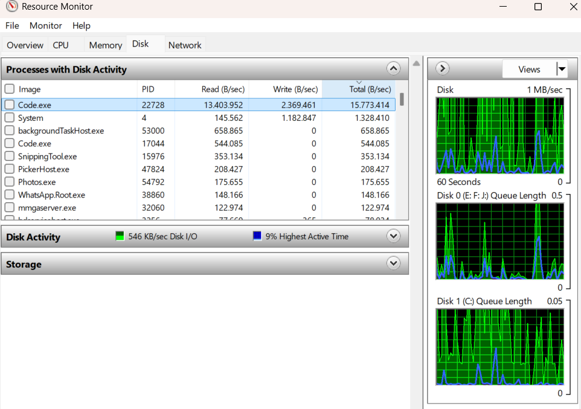
Task: Open the Views dropdown arrow
Action: click(562, 69)
